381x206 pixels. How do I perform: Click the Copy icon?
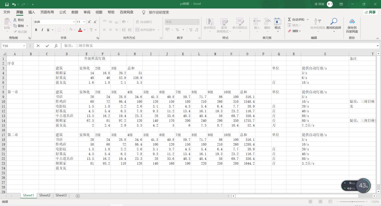click(x=15, y=26)
